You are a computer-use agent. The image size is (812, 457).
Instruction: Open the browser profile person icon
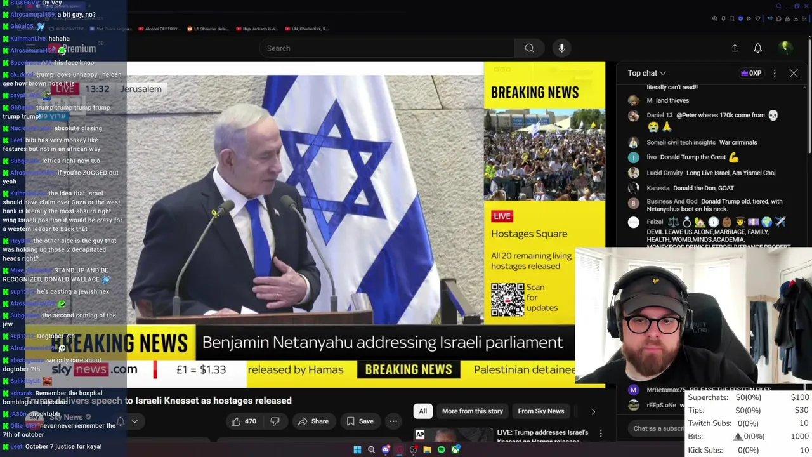coord(787,18)
